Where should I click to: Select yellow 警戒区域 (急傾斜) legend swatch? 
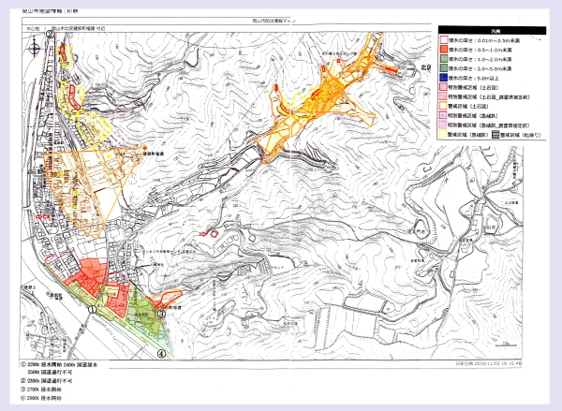pyautogui.click(x=443, y=133)
